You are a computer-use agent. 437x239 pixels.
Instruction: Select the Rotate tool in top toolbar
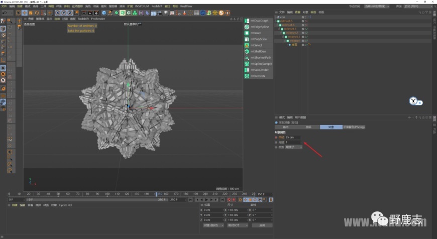37,13
